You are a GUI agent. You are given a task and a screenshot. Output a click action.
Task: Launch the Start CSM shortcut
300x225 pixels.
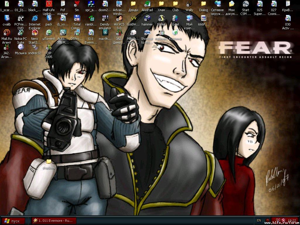pos(246,4)
